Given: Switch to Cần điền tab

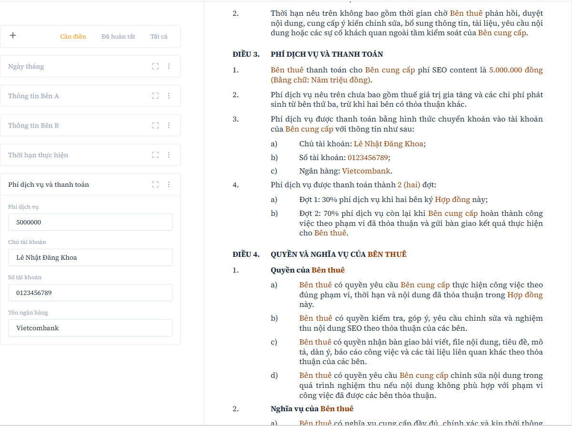Looking at the screenshot, I should click(73, 37).
